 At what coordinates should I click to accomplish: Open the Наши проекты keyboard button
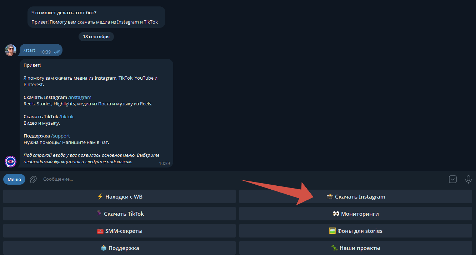coord(355,248)
